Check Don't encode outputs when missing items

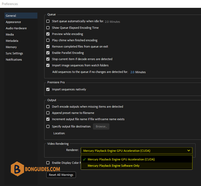(x=48, y=107)
